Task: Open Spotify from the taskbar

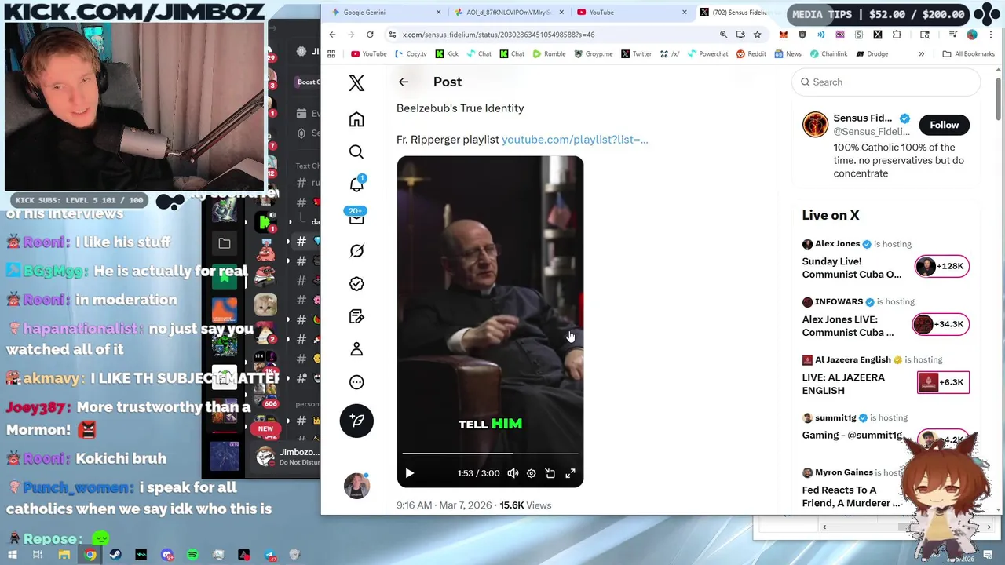Action: pyautogui.click(x=192, y=555)
